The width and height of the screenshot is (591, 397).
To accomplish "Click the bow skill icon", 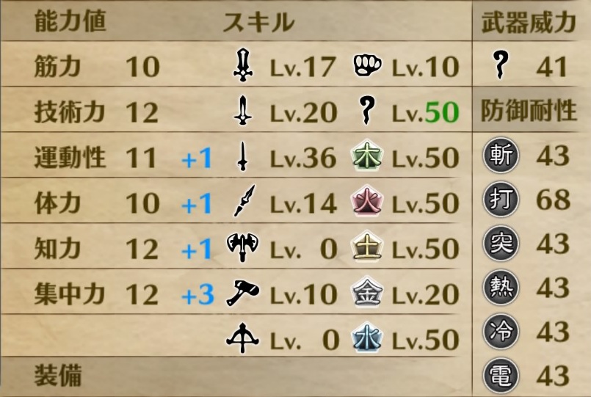I will (x=242, y=339).
